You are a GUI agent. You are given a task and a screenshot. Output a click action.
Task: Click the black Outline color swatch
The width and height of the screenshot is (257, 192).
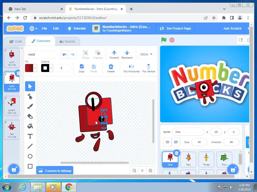pos(45,68)
